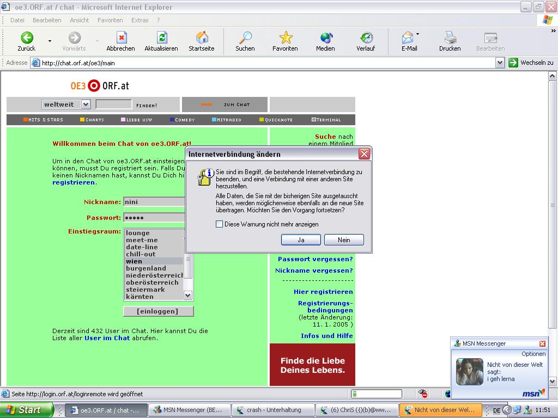Open the COMEDY nav item
Viewport: 558px width, 418px height.
pos(182,120)
